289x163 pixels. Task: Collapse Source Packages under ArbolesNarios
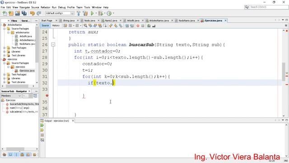coord(4,29)
